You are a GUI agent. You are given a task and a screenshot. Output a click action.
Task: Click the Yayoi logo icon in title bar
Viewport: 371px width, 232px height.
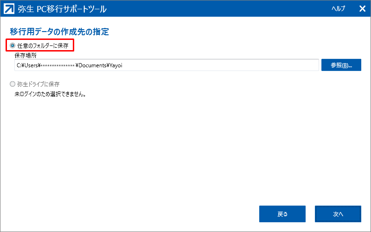[9, 9]
